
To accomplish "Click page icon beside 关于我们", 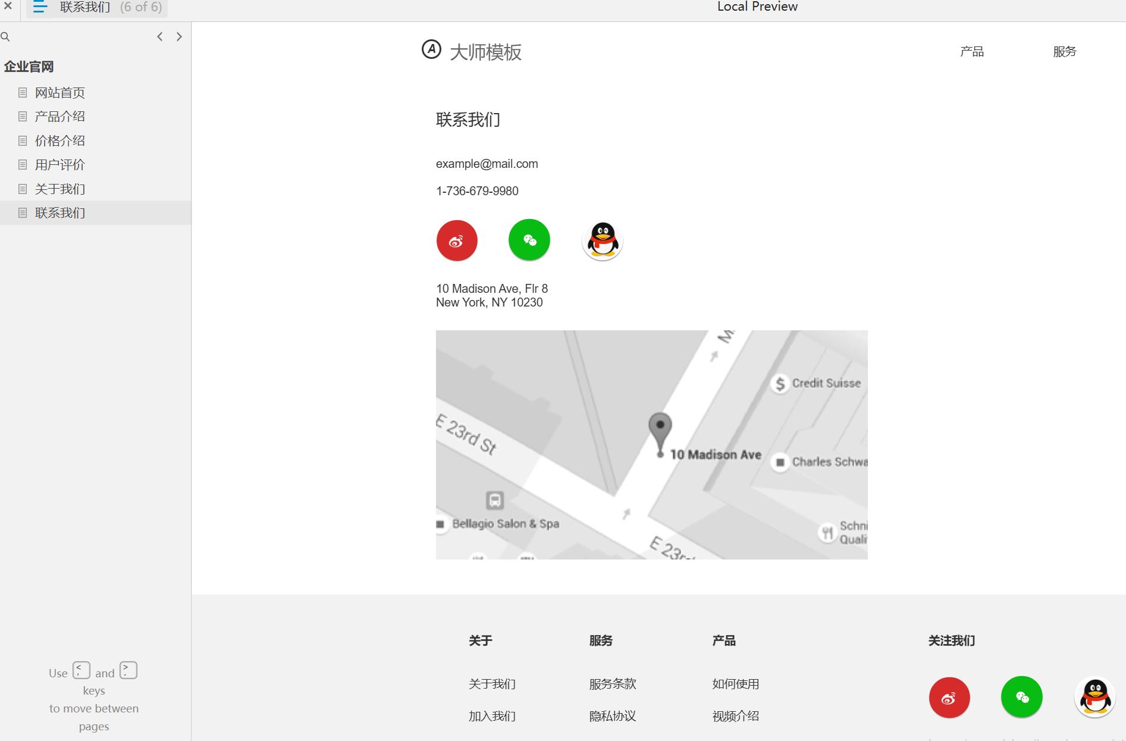I will click(x=23, y=189).
